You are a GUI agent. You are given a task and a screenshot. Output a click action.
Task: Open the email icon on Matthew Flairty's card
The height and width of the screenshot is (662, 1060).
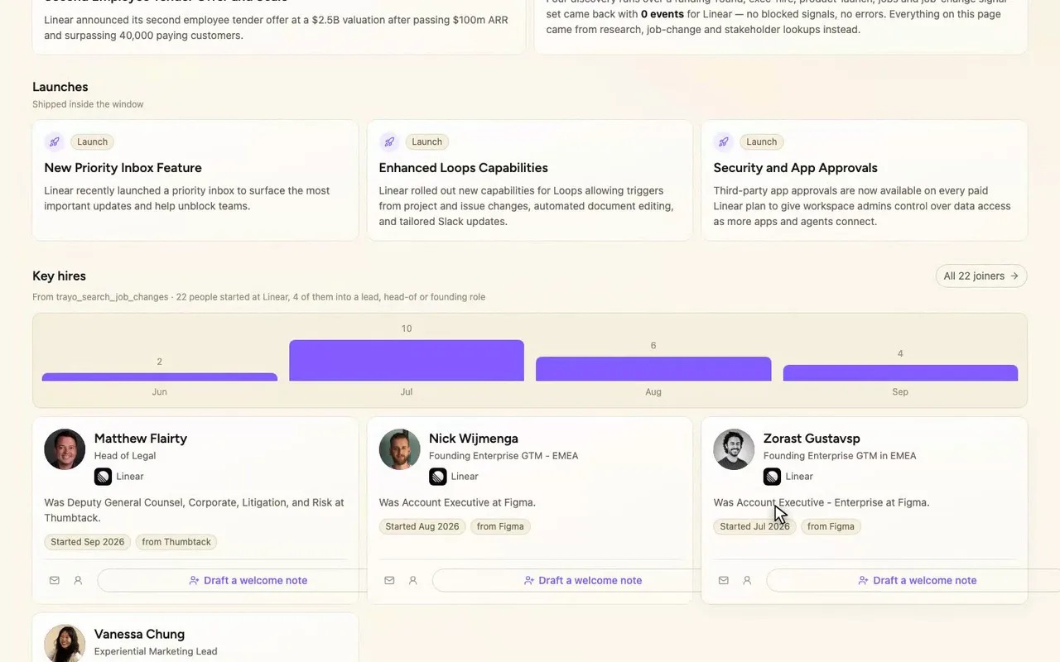tap(55, 580)
